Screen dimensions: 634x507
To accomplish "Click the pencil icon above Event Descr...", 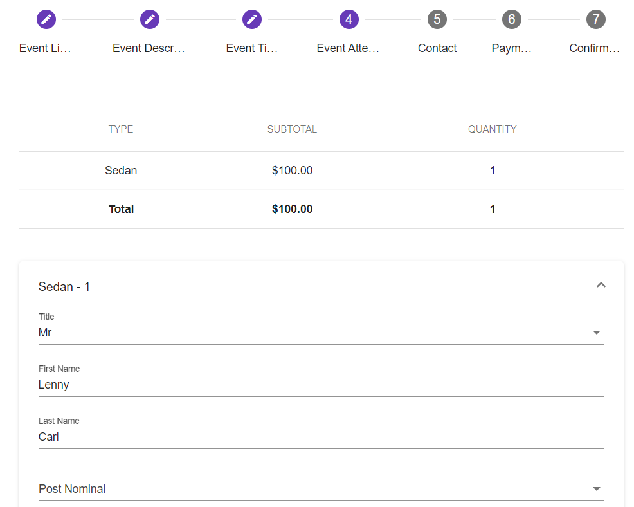I will pyautogui.click(x=150, y=19).
